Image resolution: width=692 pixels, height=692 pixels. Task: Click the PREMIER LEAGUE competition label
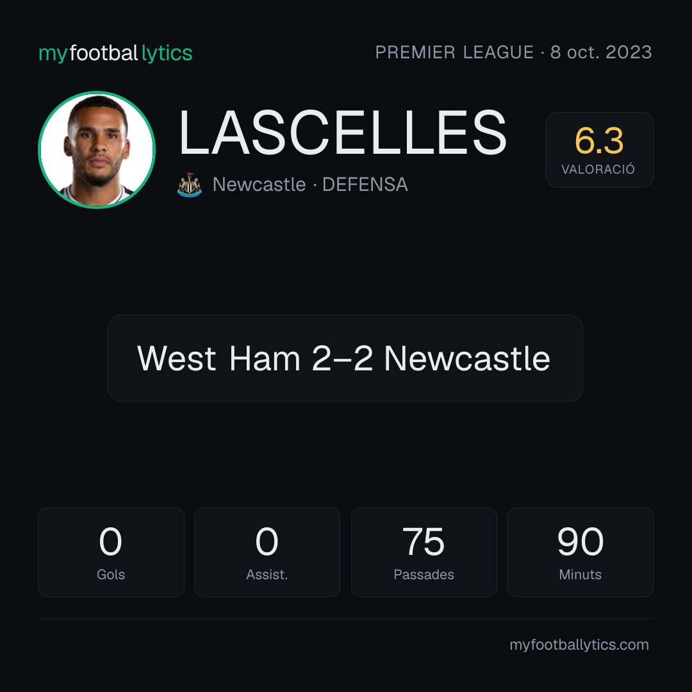pyautogui.click(x=454, y=52)
